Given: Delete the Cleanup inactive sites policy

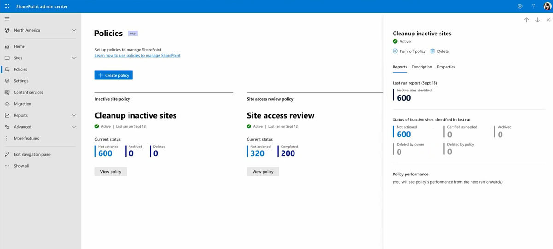Looking at the screenshot, I should 440,51.
